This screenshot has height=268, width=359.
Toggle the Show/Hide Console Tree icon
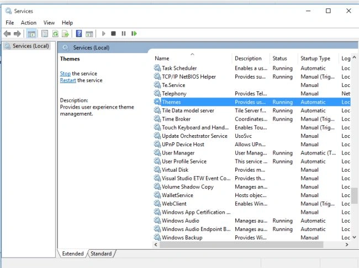coord(31,34)
